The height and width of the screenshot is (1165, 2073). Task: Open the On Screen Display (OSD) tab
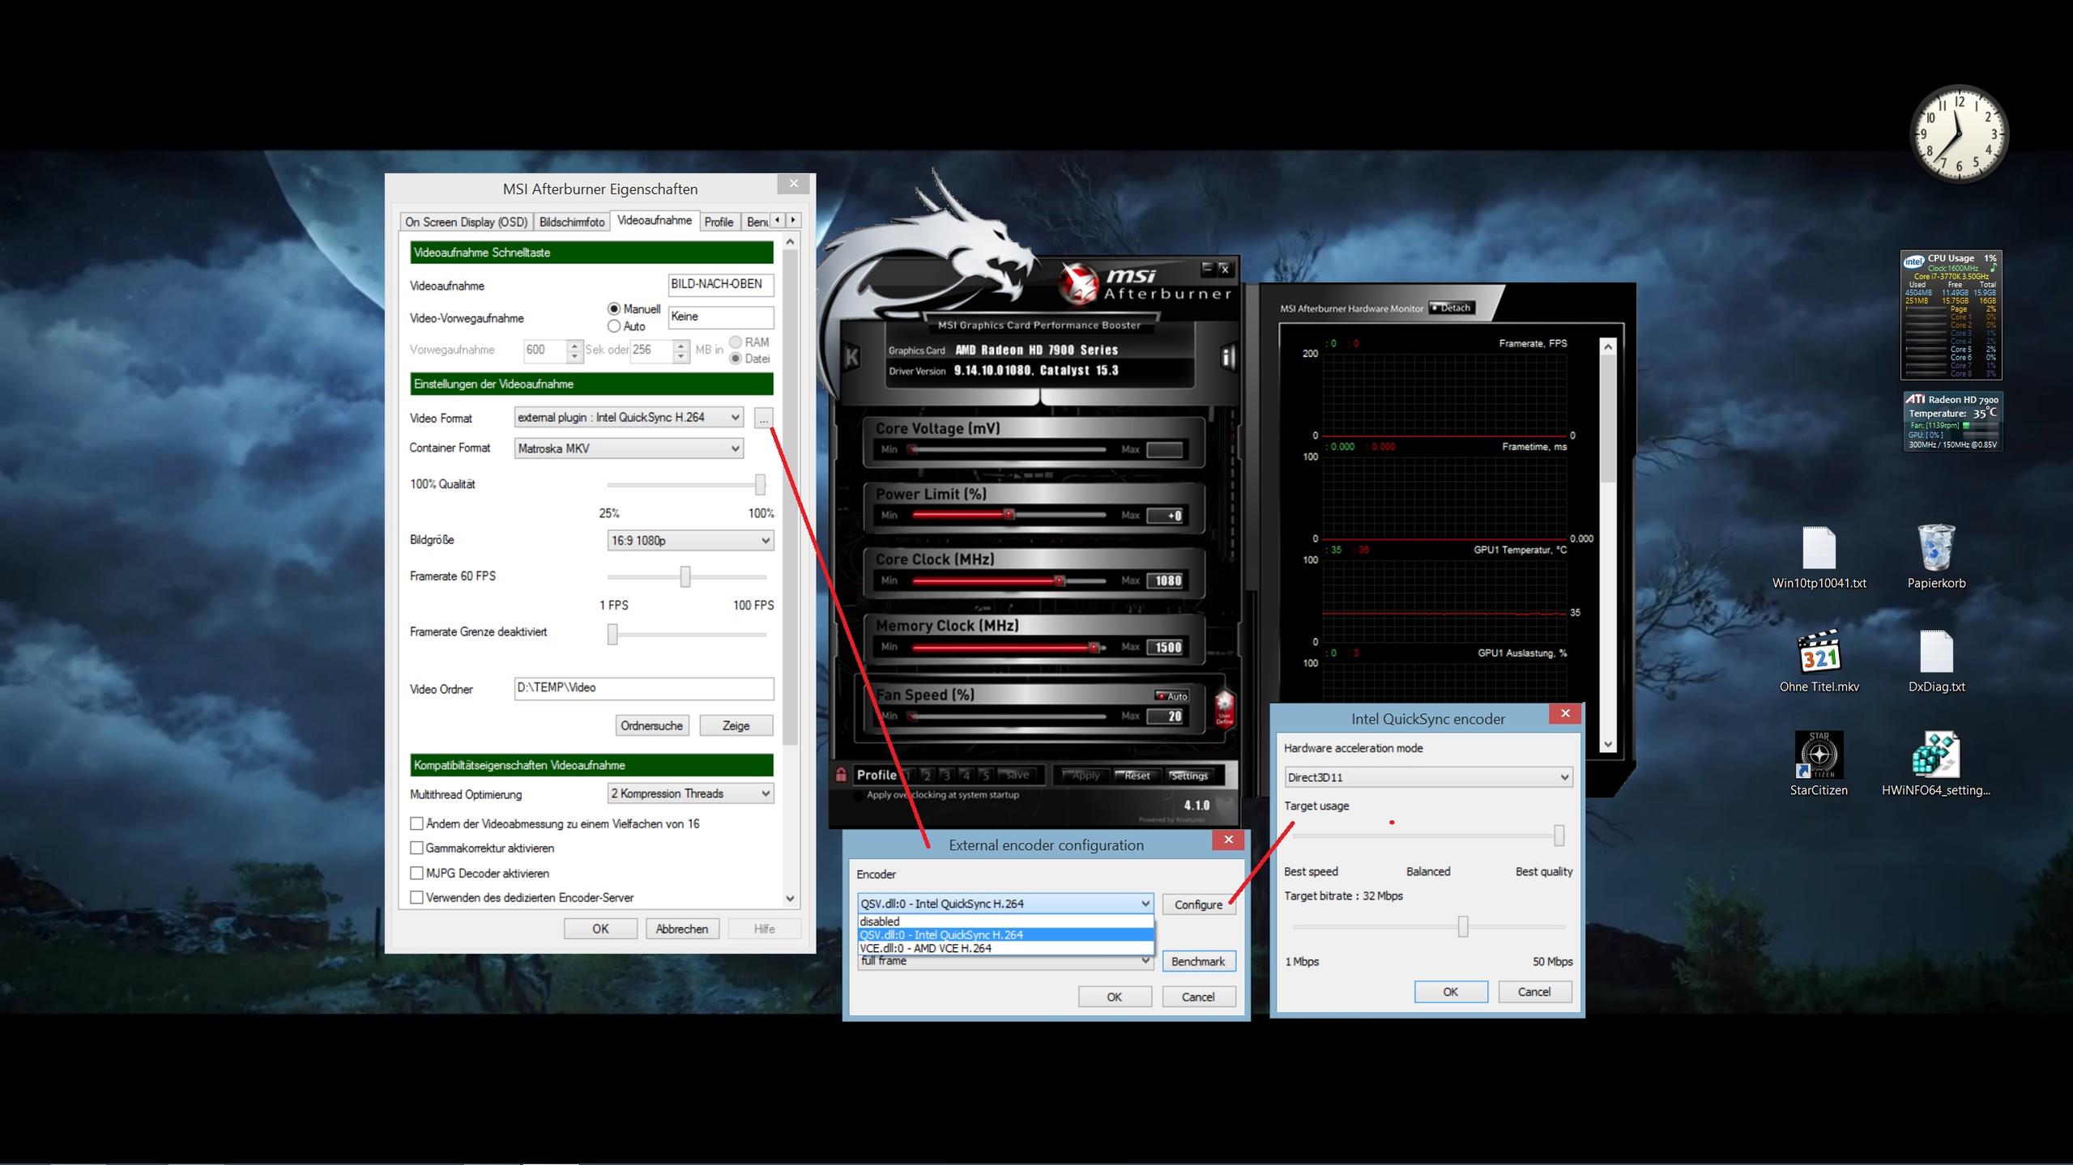click(466, 222)
